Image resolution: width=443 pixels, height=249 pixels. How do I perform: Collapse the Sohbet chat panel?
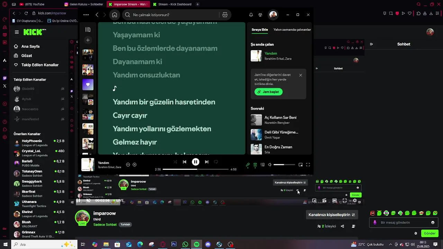(371, 44)
